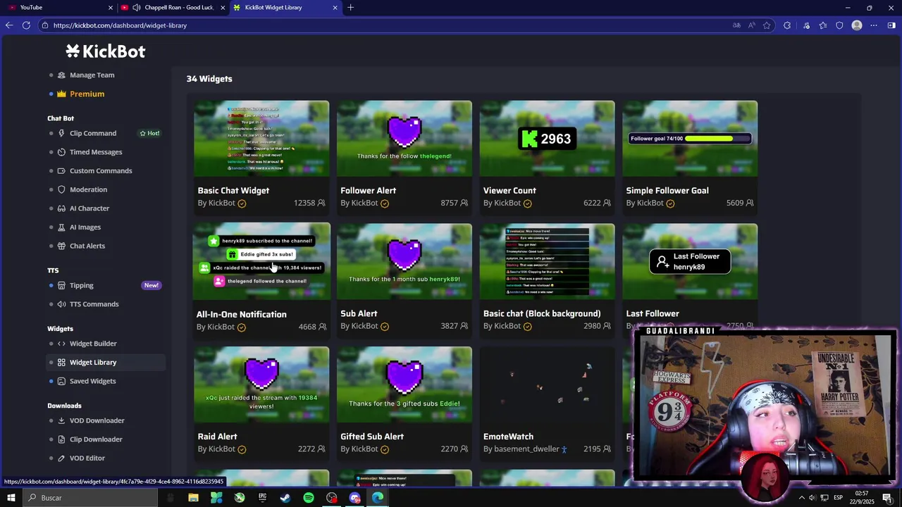Screen dimensions: 902x507
Task: Open Clip Command under Chat Bot
Action: [x=93, y=133]
